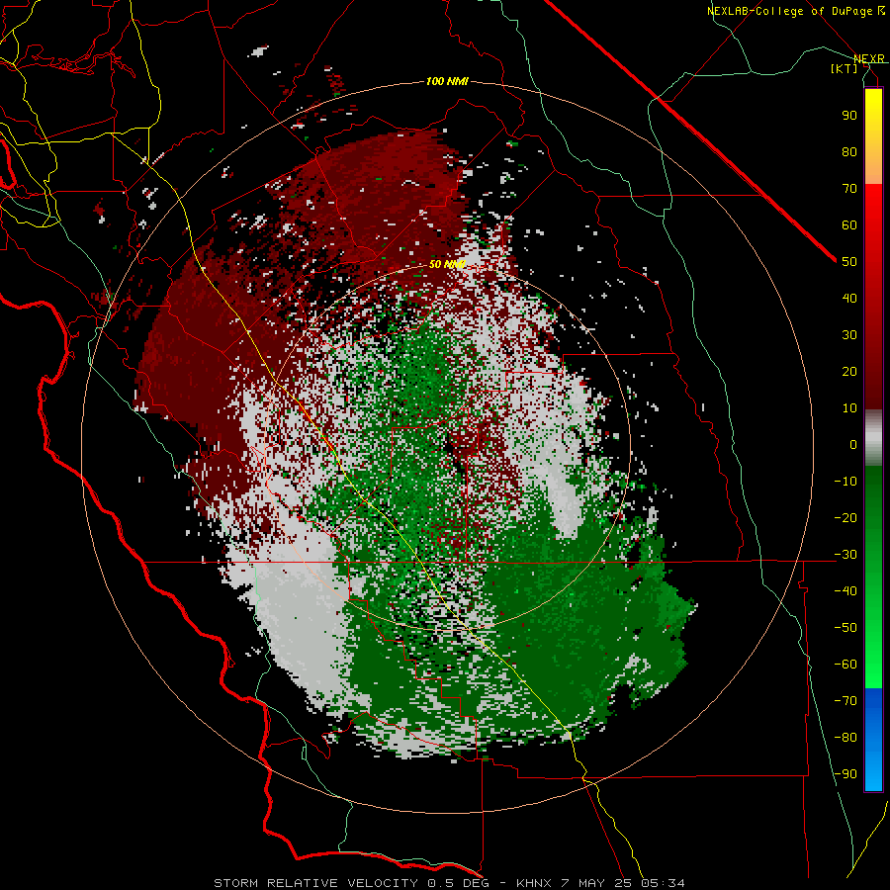Click the 20 value on velocity scale
This screenshot has width=890, height=890.
[849, 371]
